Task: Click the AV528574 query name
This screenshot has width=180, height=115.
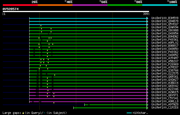Action: point(11,9)
